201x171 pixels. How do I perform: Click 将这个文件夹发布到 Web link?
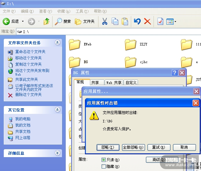[32, 72]
